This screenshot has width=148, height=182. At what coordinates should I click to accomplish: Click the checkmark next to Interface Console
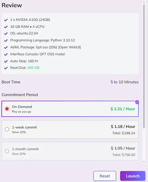tap(6, 54)
